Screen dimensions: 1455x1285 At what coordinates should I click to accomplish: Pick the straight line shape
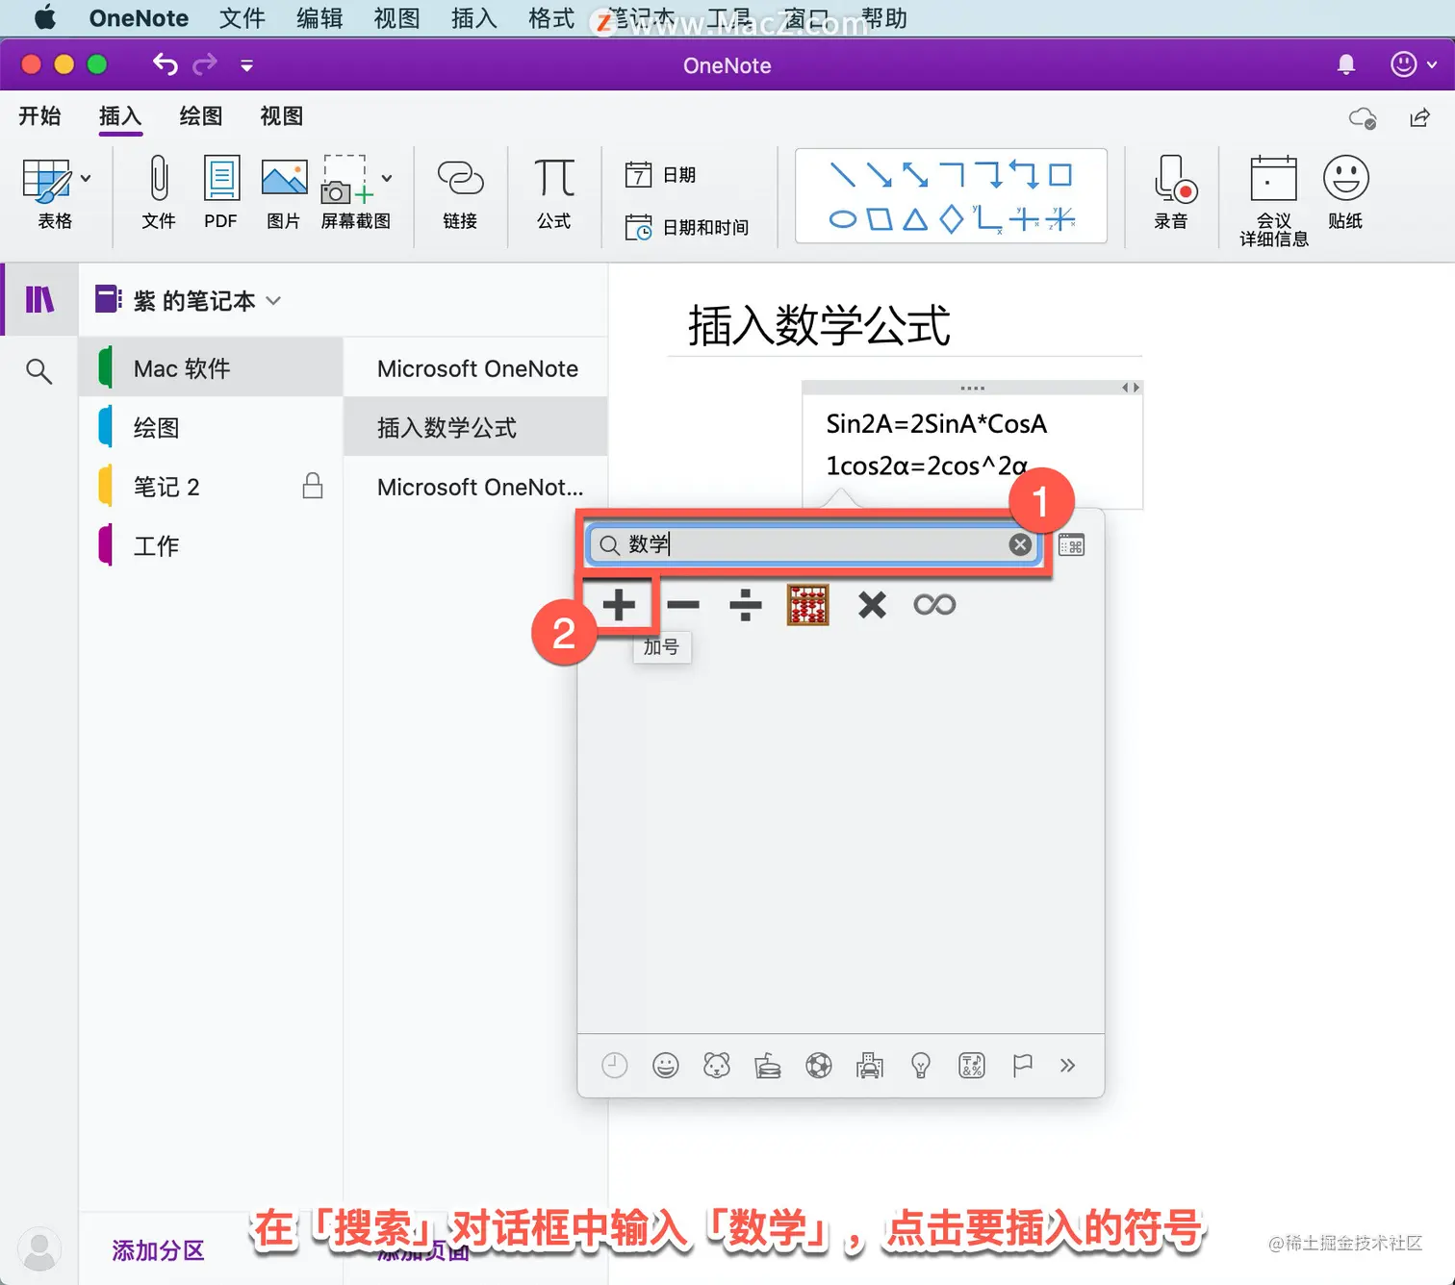coord(843,175)
